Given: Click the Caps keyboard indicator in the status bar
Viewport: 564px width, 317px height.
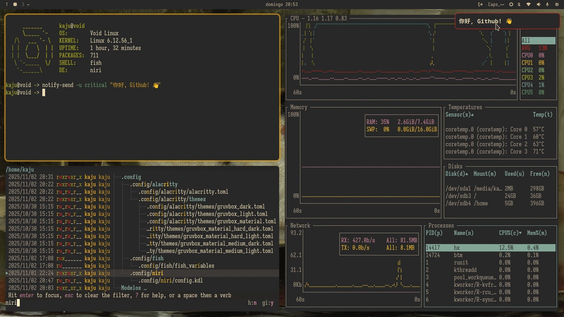Looking at the screenshot, I should pyautogui.click(x=495, y=4).
